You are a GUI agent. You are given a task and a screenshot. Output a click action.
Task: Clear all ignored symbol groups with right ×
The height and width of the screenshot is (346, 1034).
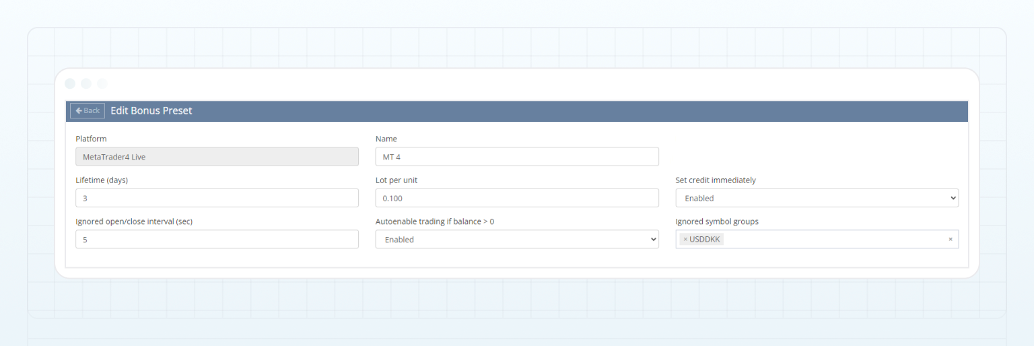[x=950, y=240]
